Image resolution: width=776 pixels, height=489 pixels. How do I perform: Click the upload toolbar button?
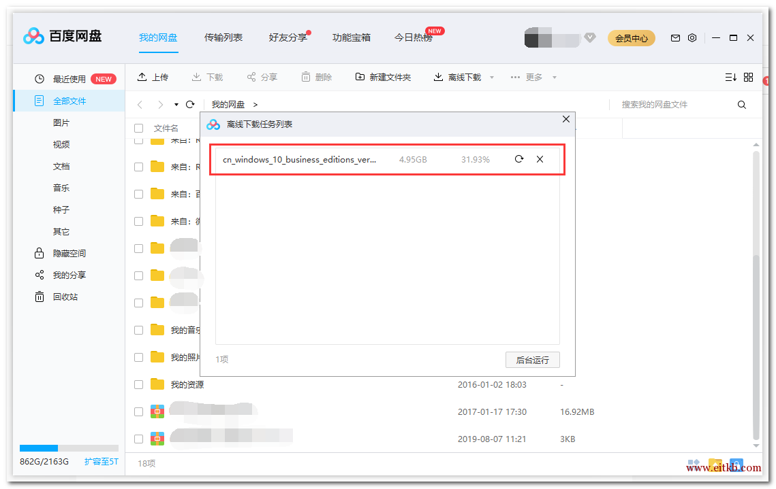pyautogui.click(x=153, y=77)
